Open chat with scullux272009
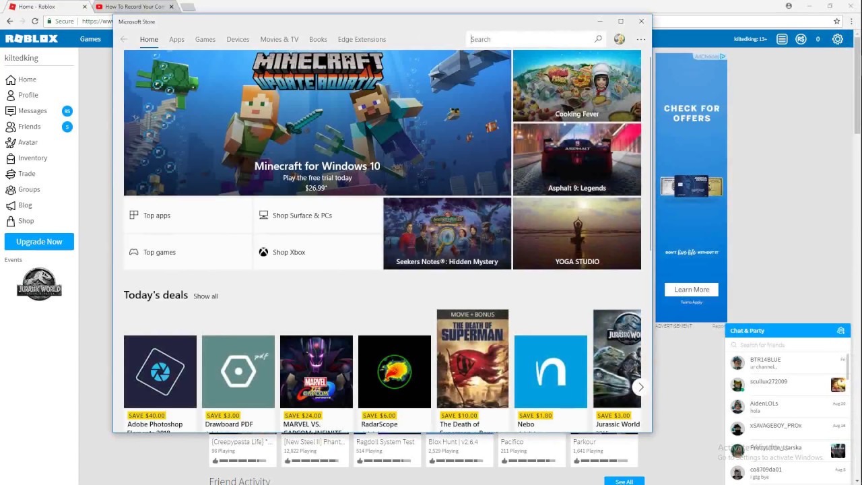This screenshot has height=485, width=862. 787,385
